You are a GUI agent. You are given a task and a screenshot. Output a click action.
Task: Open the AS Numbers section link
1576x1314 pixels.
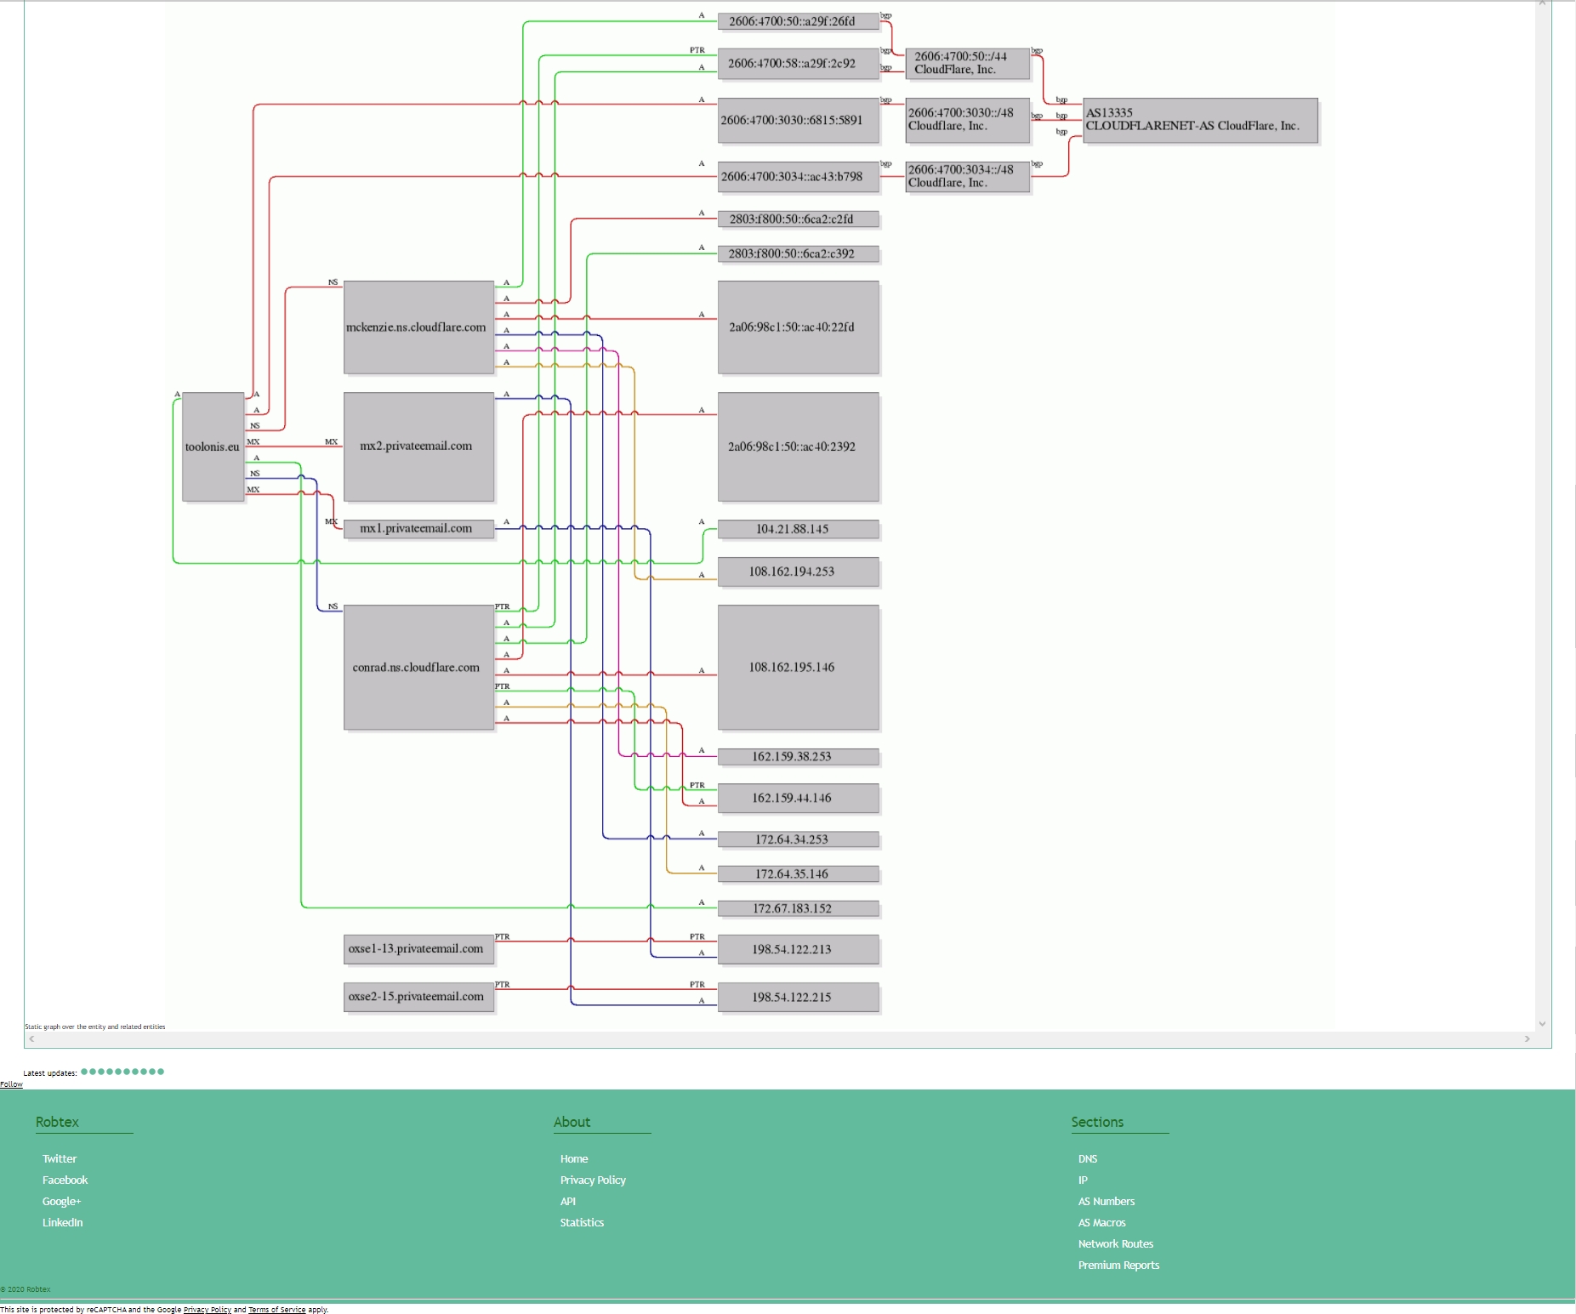[1107, 1201]
